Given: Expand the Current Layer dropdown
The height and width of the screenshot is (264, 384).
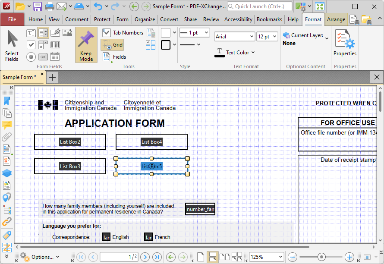Looking at the screenshot, I should (x=327, y=38).
